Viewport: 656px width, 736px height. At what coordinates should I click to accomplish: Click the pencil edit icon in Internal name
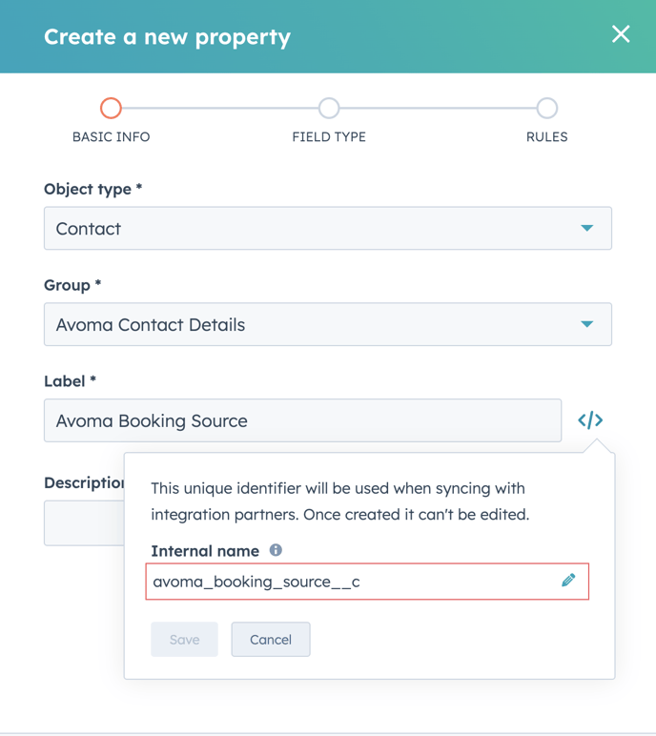click(x=568, y=581)
